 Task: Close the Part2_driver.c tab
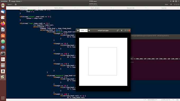[75, 8]
